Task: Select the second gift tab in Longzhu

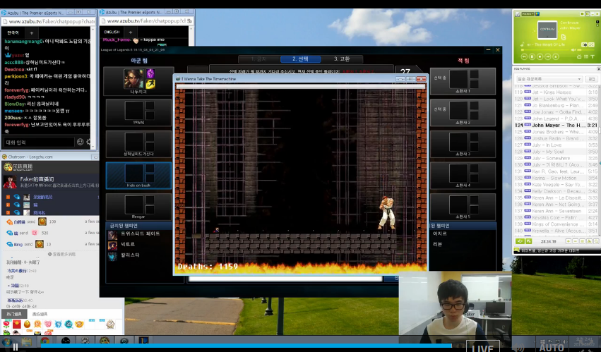Action: pos(40,314)
